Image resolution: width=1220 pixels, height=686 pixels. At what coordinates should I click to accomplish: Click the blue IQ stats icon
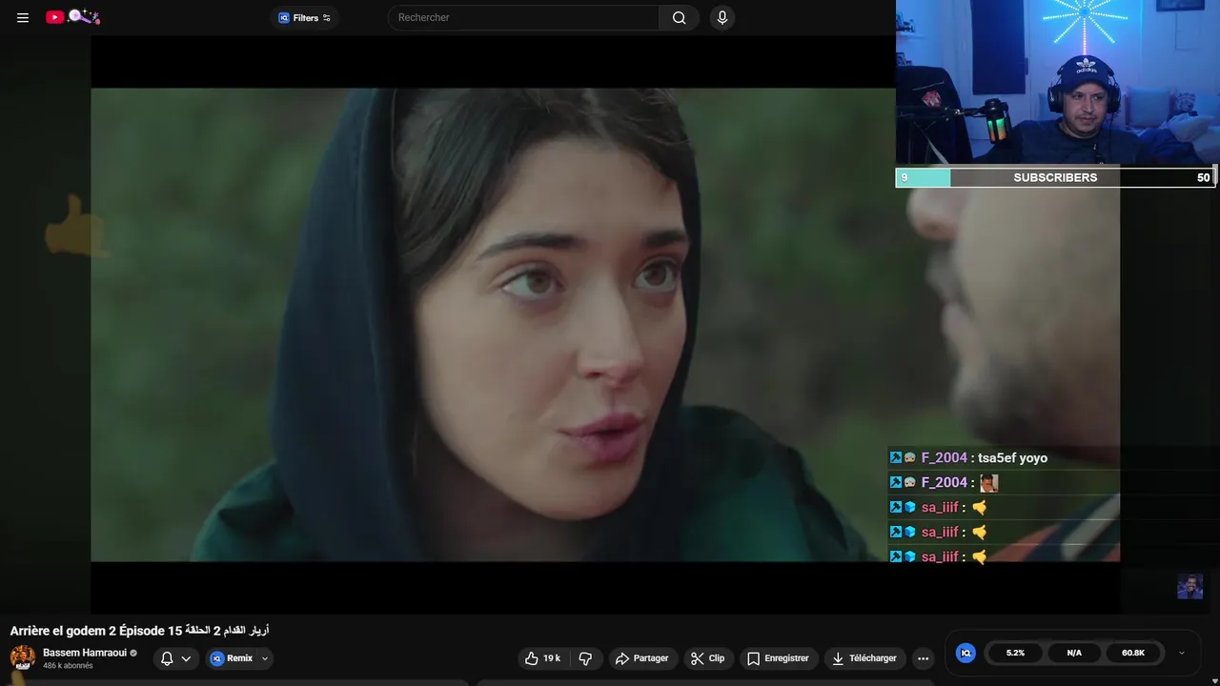[966, 653]
